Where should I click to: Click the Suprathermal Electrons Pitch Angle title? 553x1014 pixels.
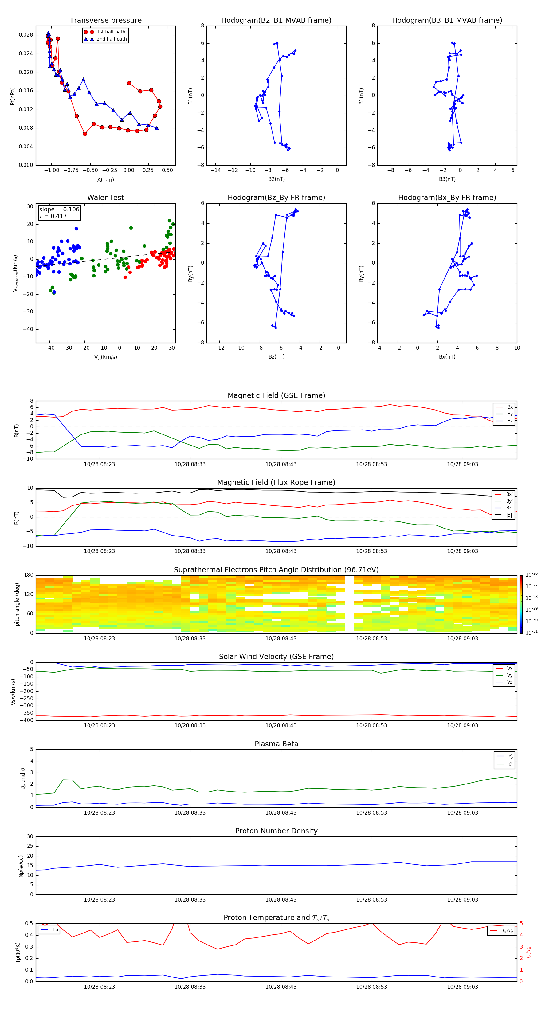pyautogui.click(x=276, y=570)
